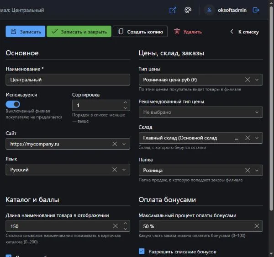This screenshot has height=257, width=274.
Task: Toggle the Используется switch
Action: coord(13,104)
